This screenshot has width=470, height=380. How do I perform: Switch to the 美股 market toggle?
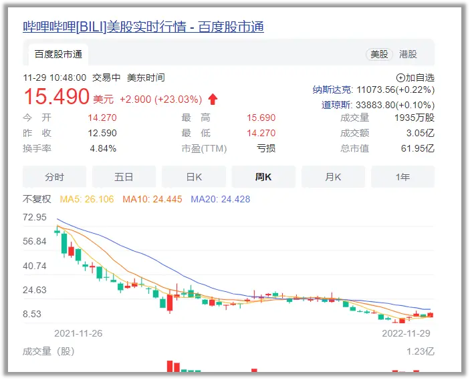click(x=379, y=54)
